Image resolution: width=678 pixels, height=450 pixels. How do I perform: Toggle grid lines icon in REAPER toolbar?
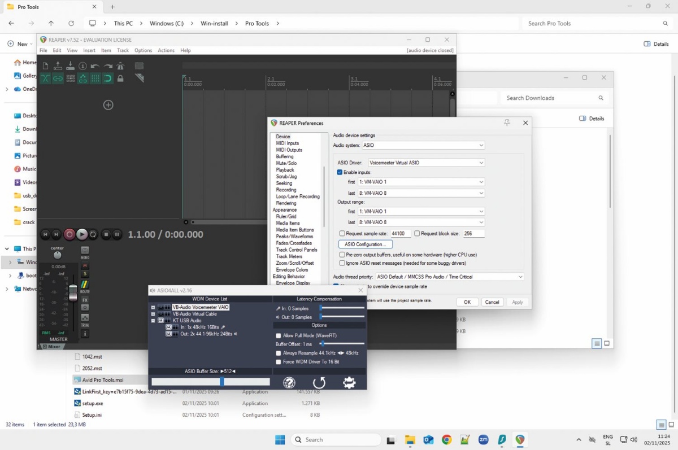[x=95, y=78]
